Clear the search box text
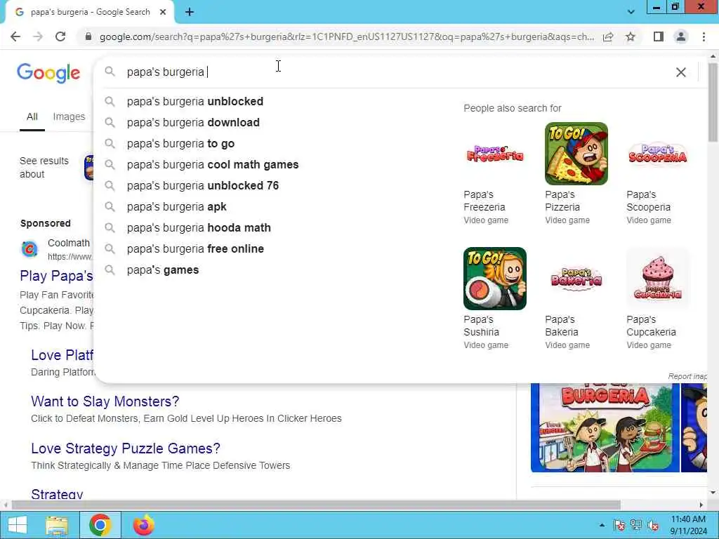Viewport: 719px width, 539px height. coord(681,72)
